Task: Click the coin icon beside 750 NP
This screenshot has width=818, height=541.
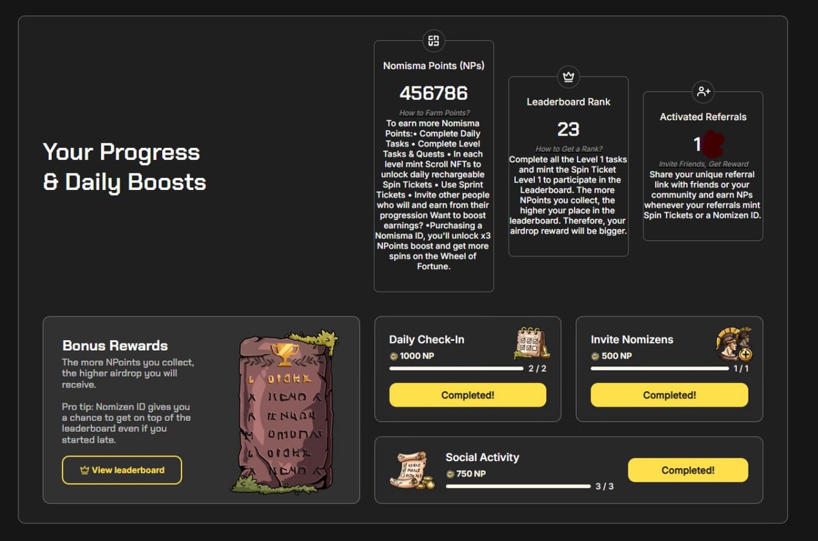Action: (x=450, y=474)
